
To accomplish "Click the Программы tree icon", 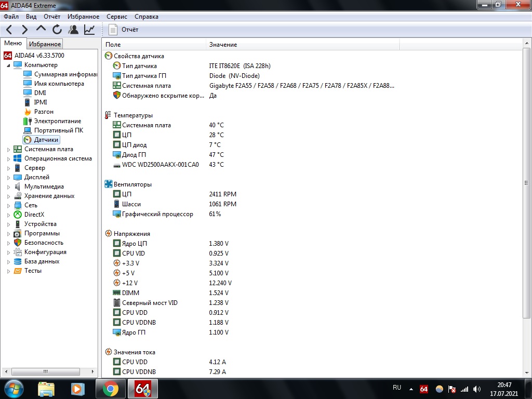I will tap(18, 233).
